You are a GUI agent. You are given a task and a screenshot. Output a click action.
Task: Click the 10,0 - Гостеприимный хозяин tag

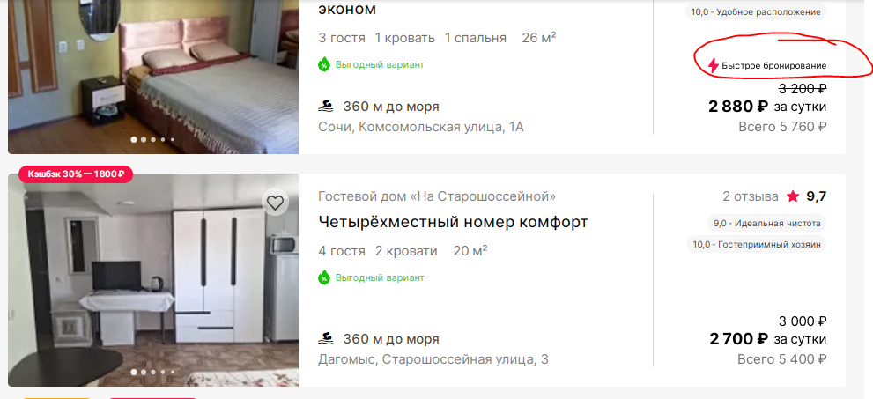point(757,244)
